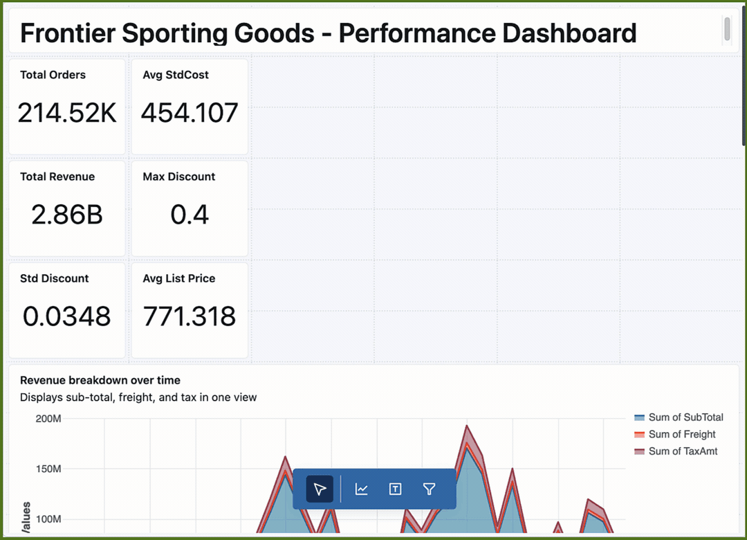Viewport: 747px width, 540px height.
Task: Click the vertical scrollbar thumb
Action: [727, 29]
